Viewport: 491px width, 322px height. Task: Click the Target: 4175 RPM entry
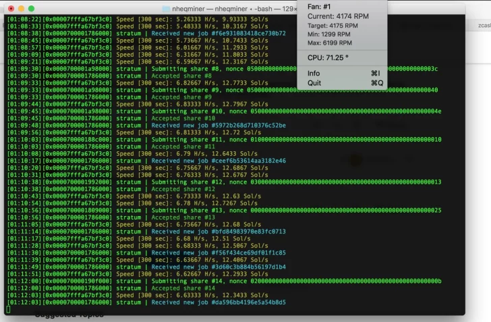333,26
